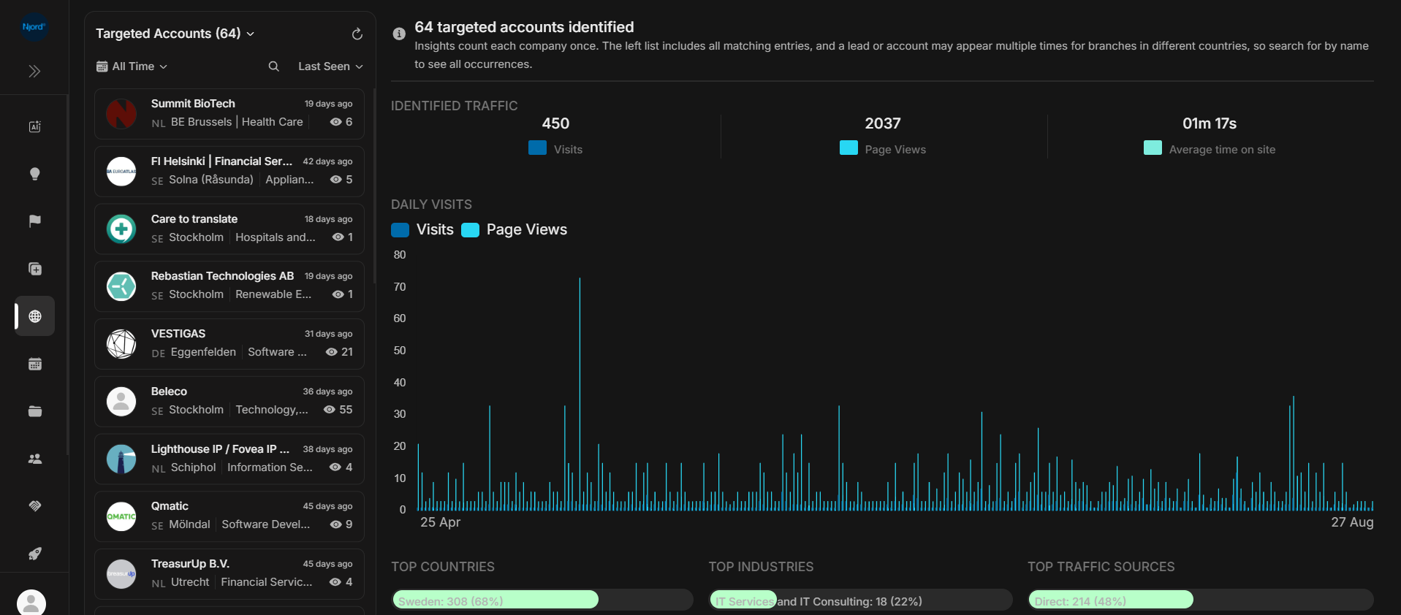
Task: Click the 27 Aug end date label
Action: click(1352, 522)
